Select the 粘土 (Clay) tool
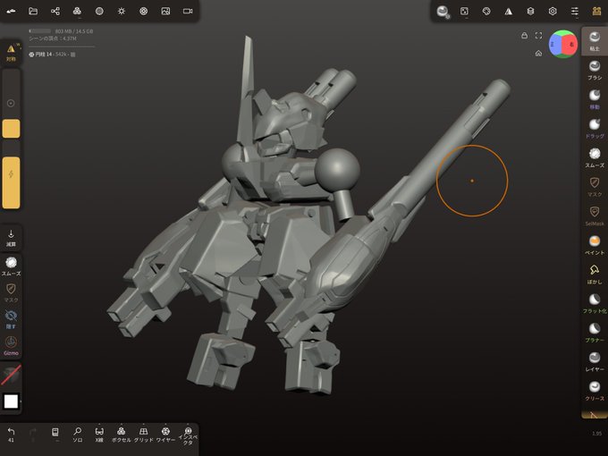The image size is (608, 456). click(595, 41)
